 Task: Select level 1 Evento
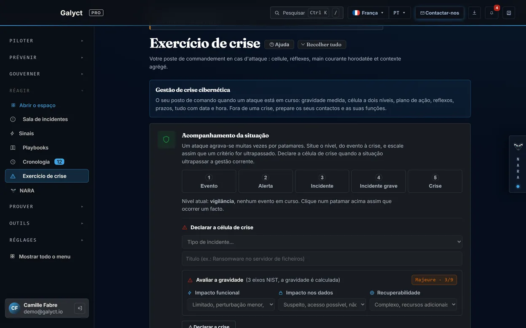click(x=209, y=181)
